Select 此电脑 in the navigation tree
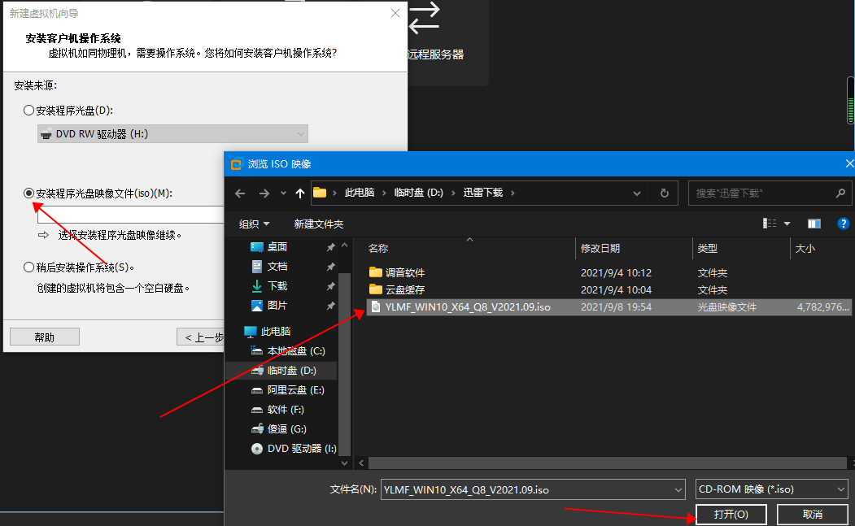 [x=275, y=332]
